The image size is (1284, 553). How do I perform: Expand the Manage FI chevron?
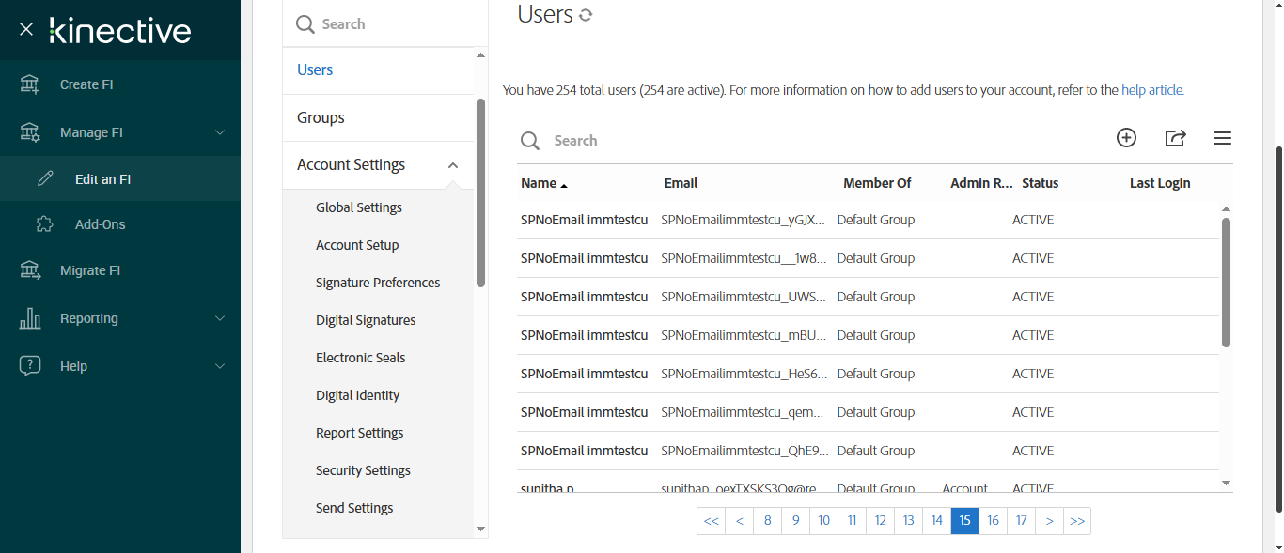(220, 132)
